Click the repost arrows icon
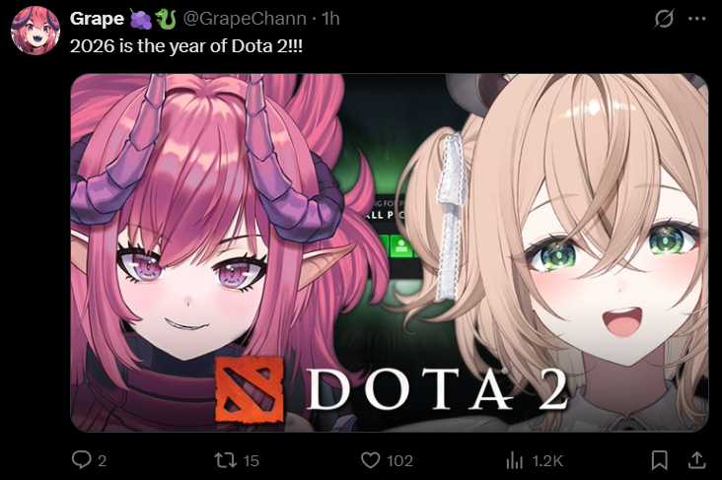This screenshot has width=722, height=480. point(226,459)
